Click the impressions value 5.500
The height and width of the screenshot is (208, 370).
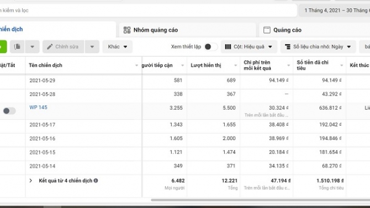[229, 108]
